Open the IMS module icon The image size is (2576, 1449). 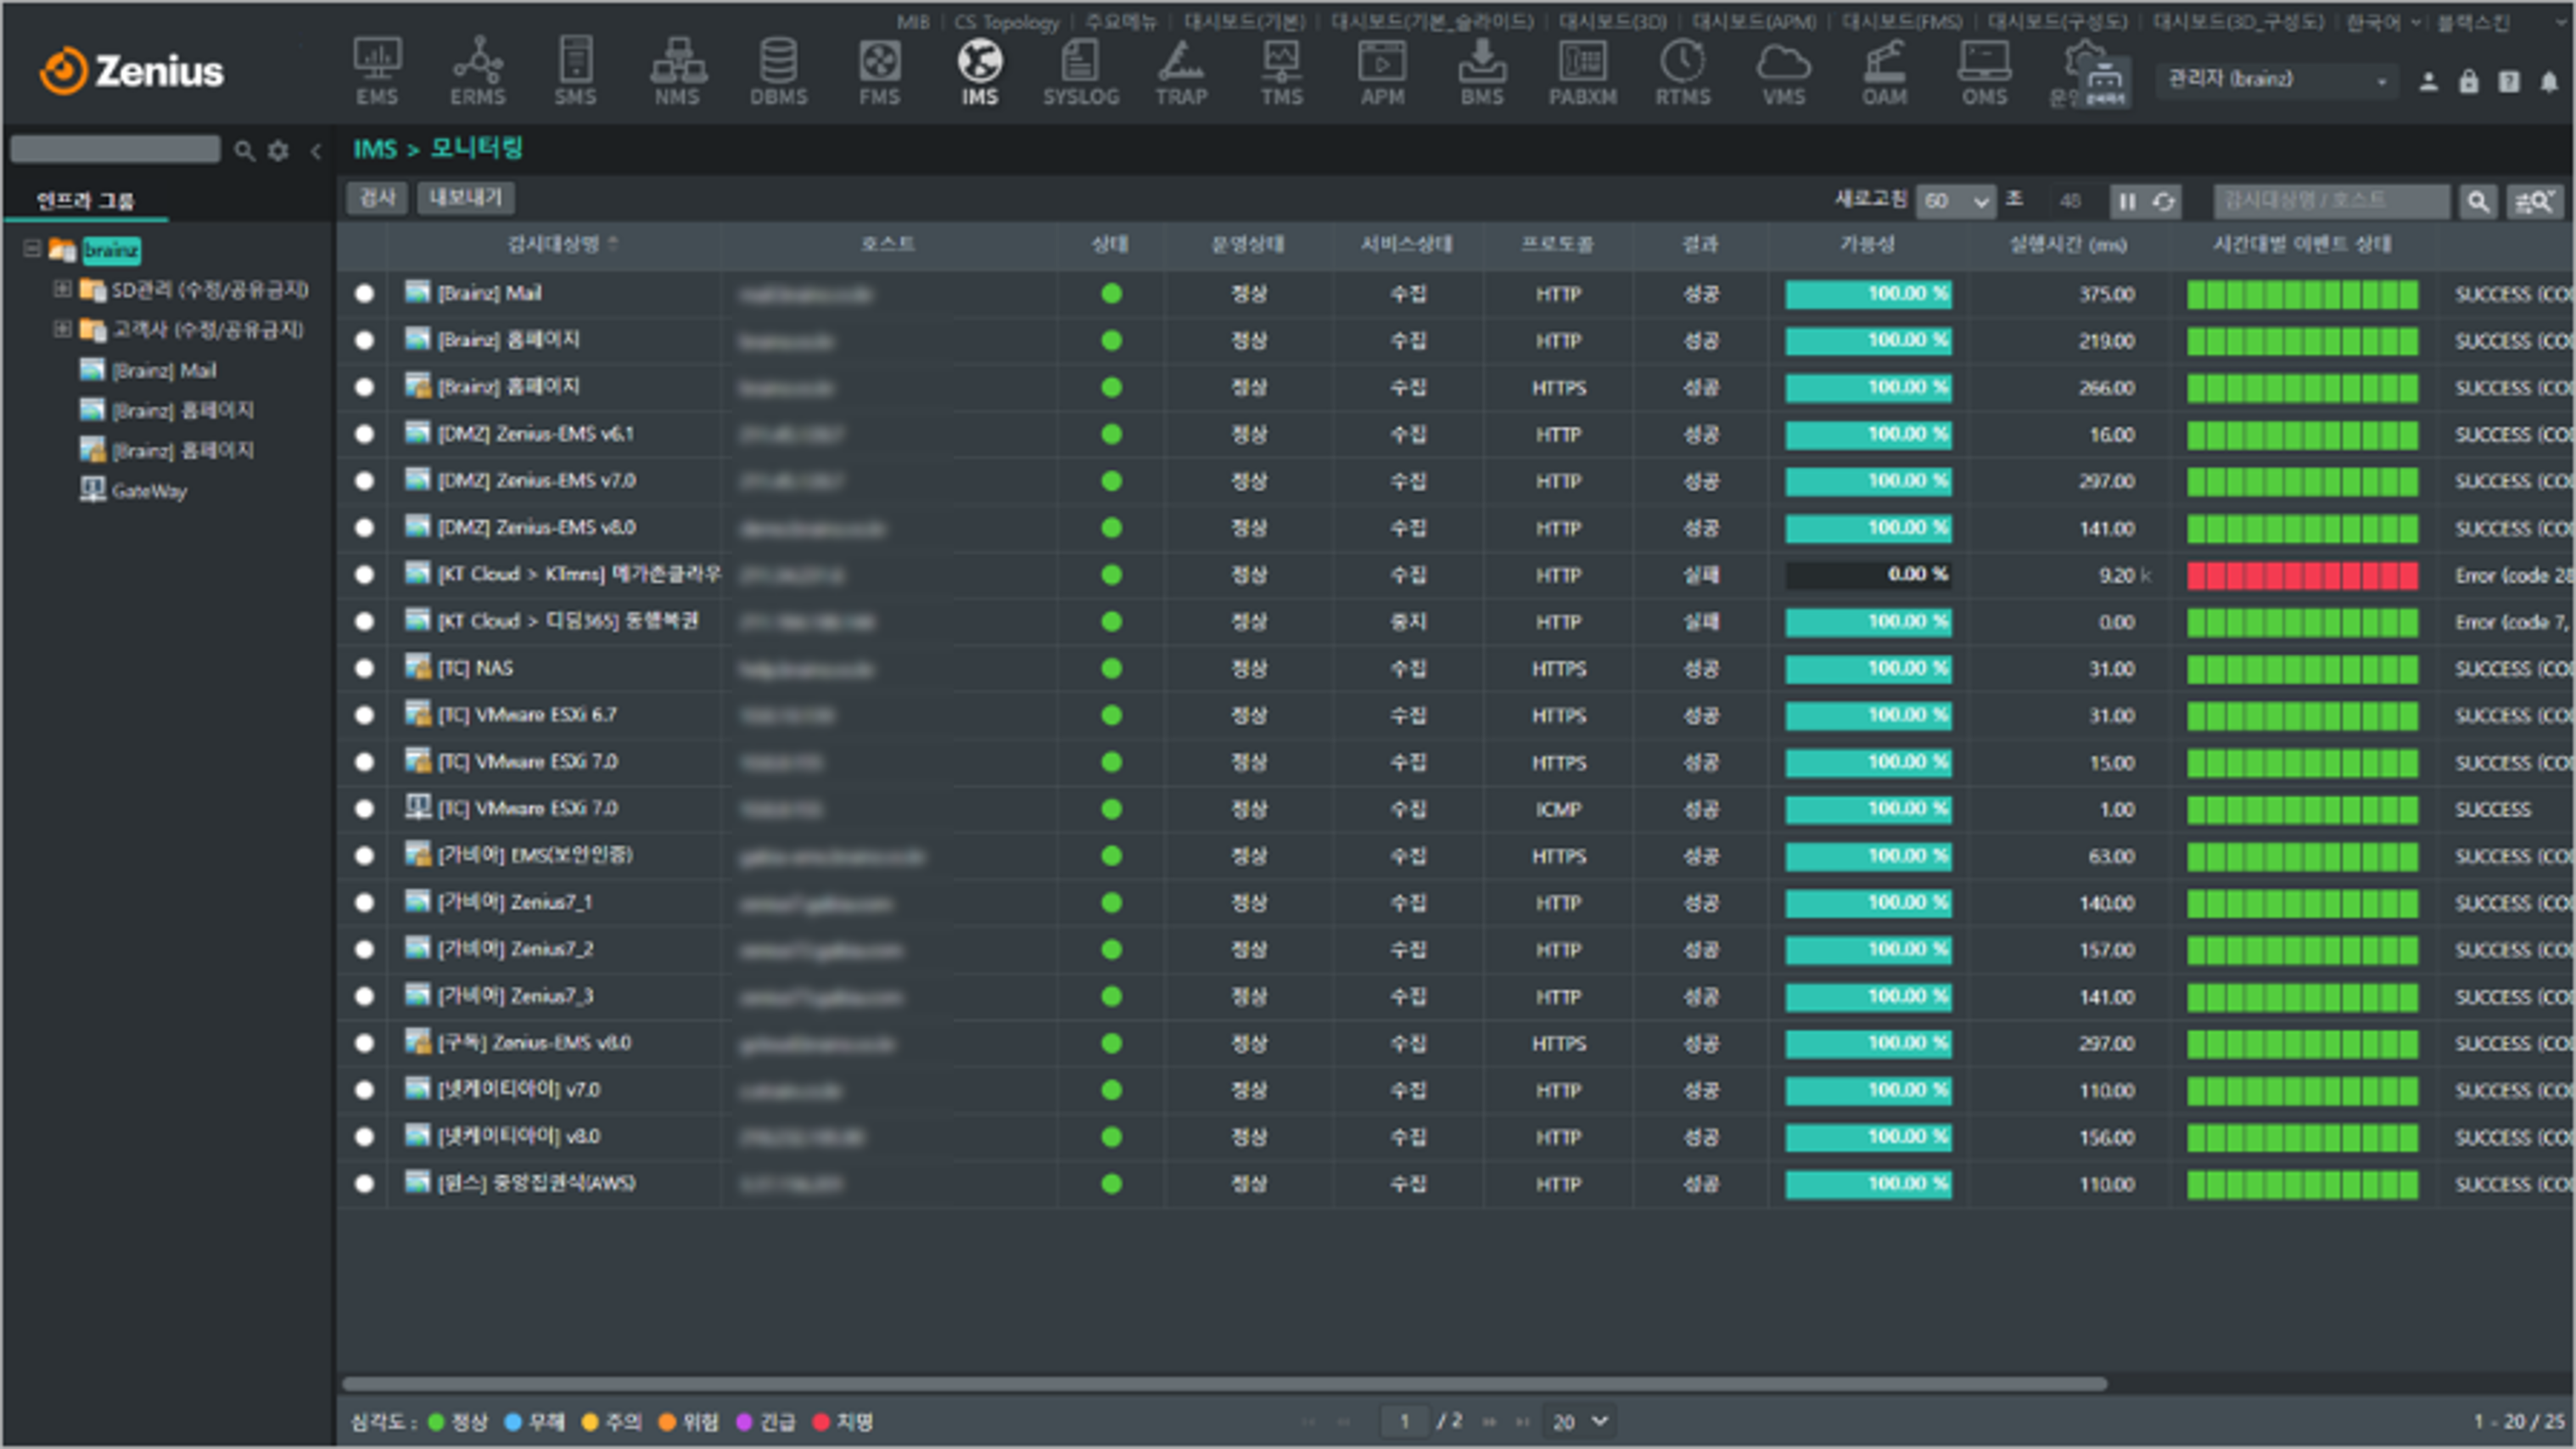[980, 71]
